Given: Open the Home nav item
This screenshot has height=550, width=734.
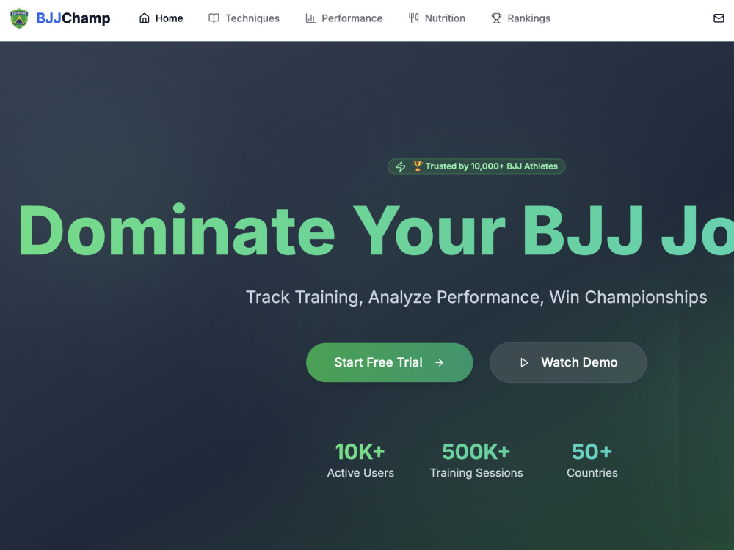Looking at the screenshot, I should tap(161, 18).
